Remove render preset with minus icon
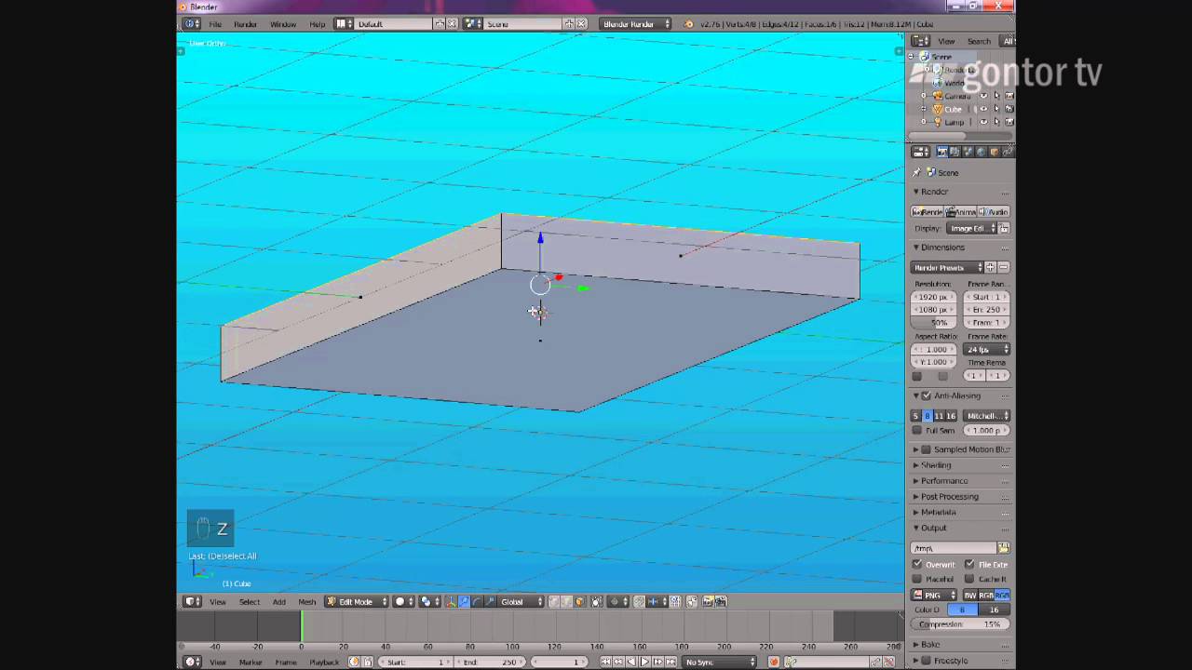 (1004, 267)
